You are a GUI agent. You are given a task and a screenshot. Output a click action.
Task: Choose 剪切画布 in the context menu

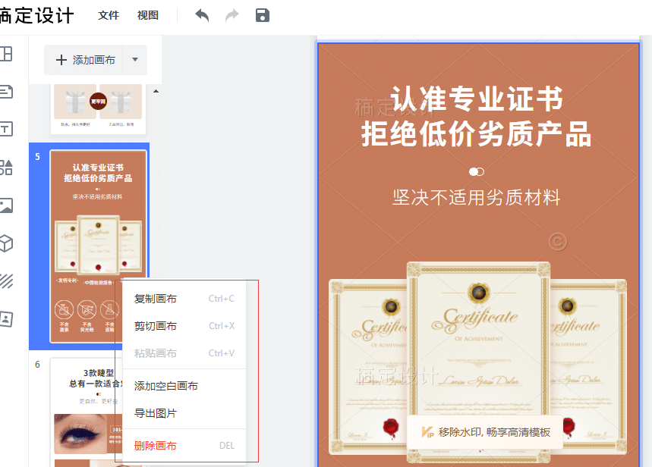[x=184, y=326]
